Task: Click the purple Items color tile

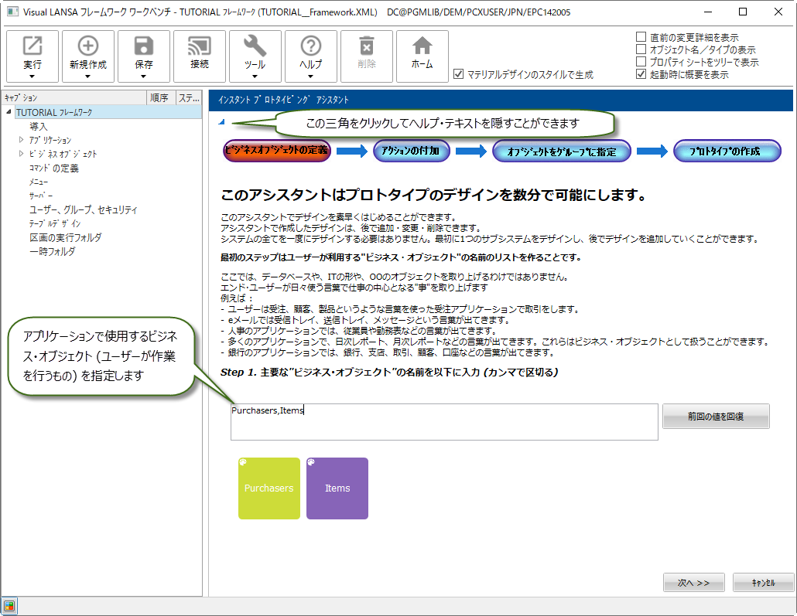Action: point(337,488)
